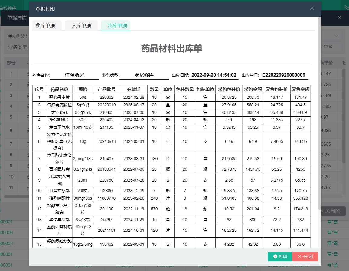Screen dimensions: 349x271
Task: Click the 有效期 column header
Action: click(134, 89)
